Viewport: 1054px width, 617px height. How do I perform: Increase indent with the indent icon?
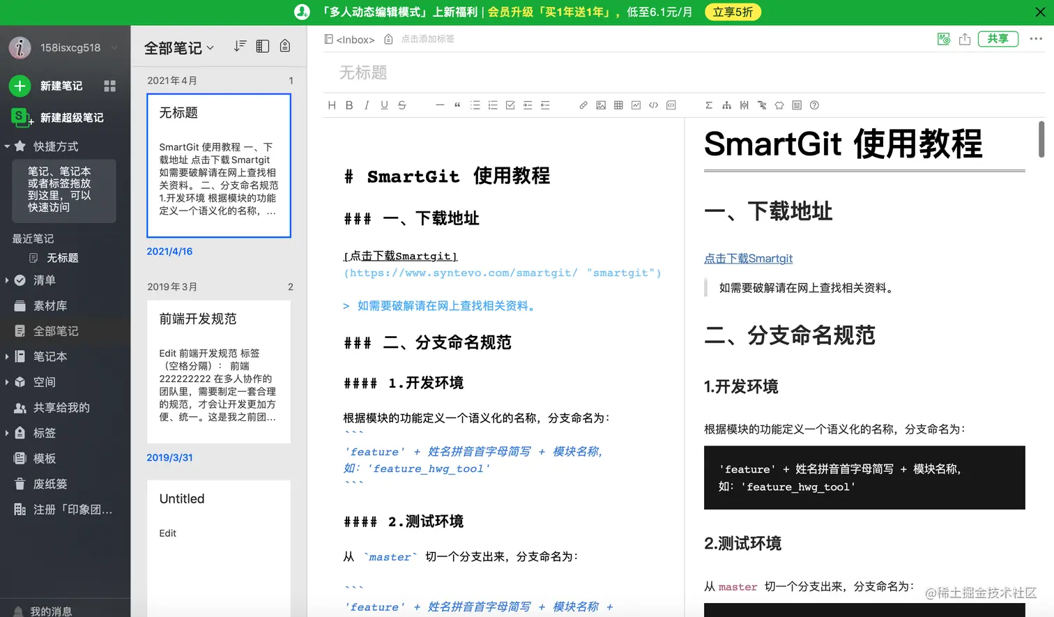point(528,105)
